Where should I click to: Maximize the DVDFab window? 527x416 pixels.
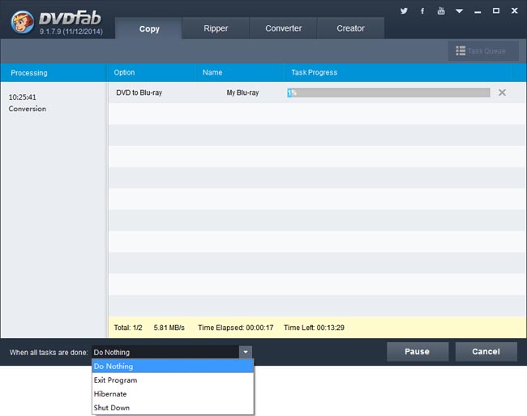[496, 11]
